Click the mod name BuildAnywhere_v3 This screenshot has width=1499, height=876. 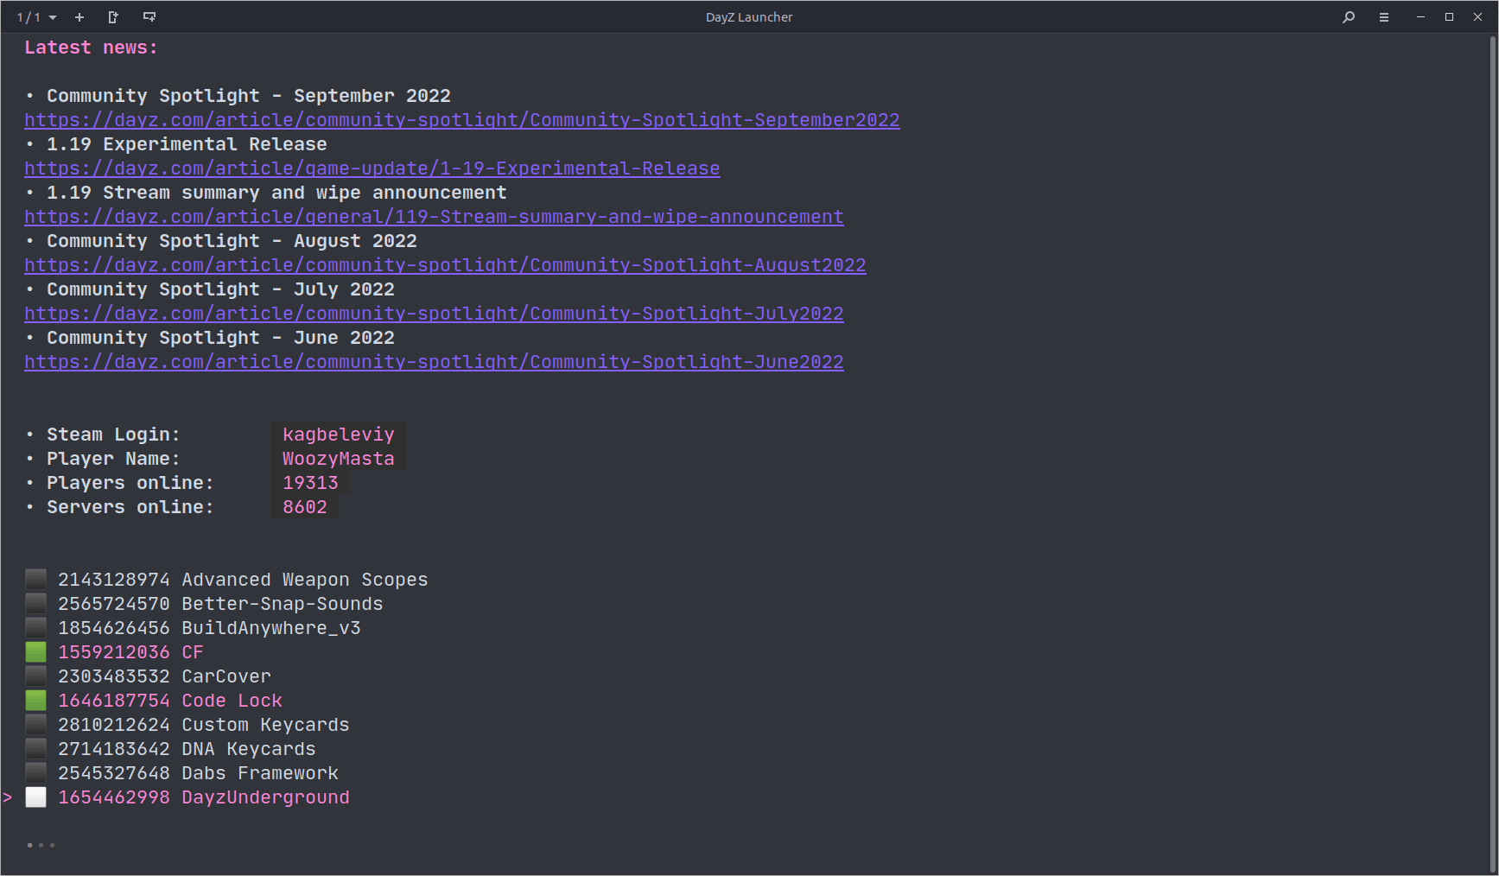coord(271,628)
